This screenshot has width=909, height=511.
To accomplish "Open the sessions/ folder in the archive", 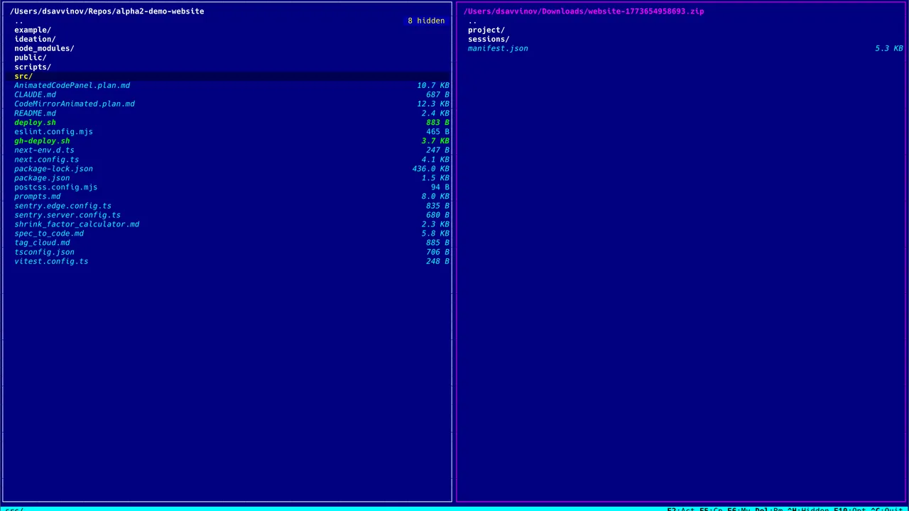I will 489,39.
